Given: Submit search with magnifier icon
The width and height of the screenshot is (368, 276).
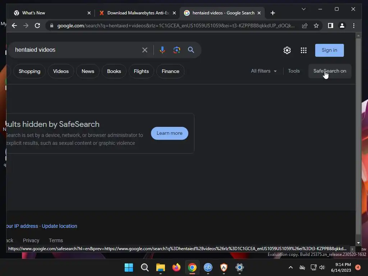Looking at the screenshot, I should 191,50.
